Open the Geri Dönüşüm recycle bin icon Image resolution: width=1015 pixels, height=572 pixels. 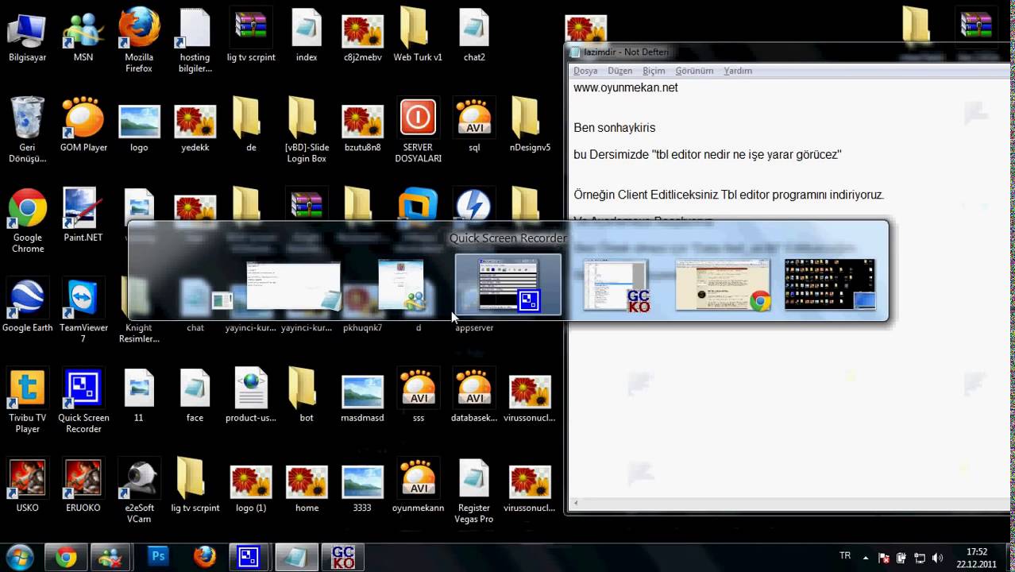pyautogui.click(x=27, y=129)
